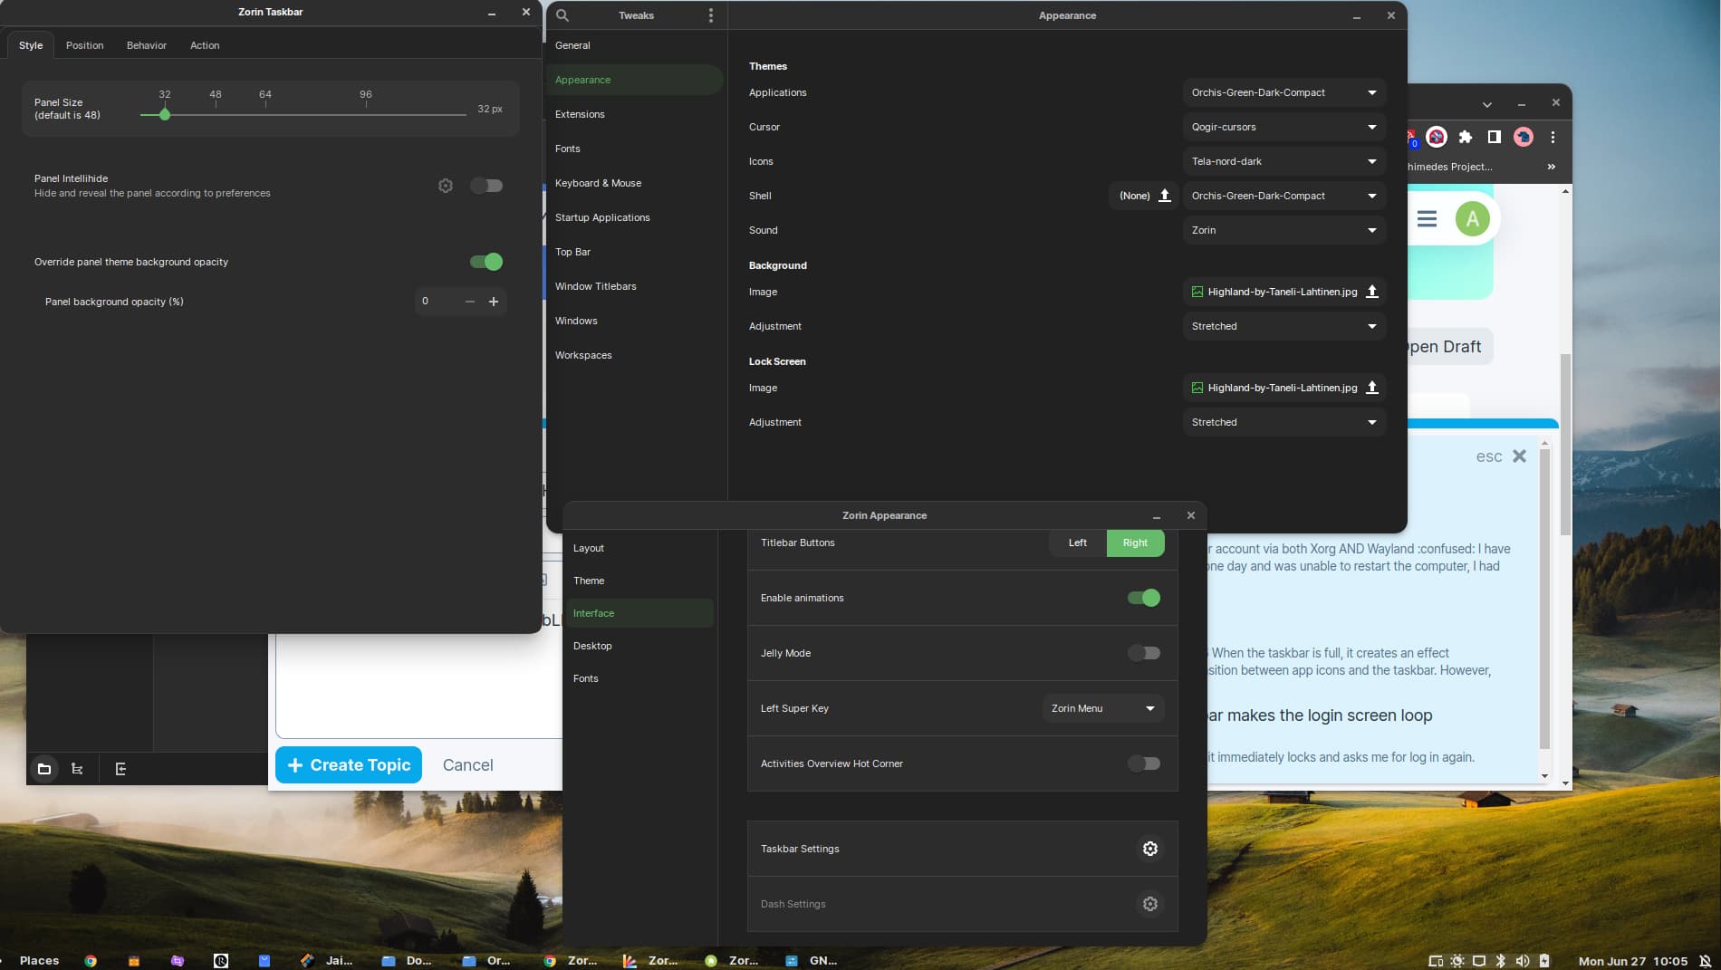Click panel background opacity value field
Screen dimensions: 1721x970
(437, 302)
